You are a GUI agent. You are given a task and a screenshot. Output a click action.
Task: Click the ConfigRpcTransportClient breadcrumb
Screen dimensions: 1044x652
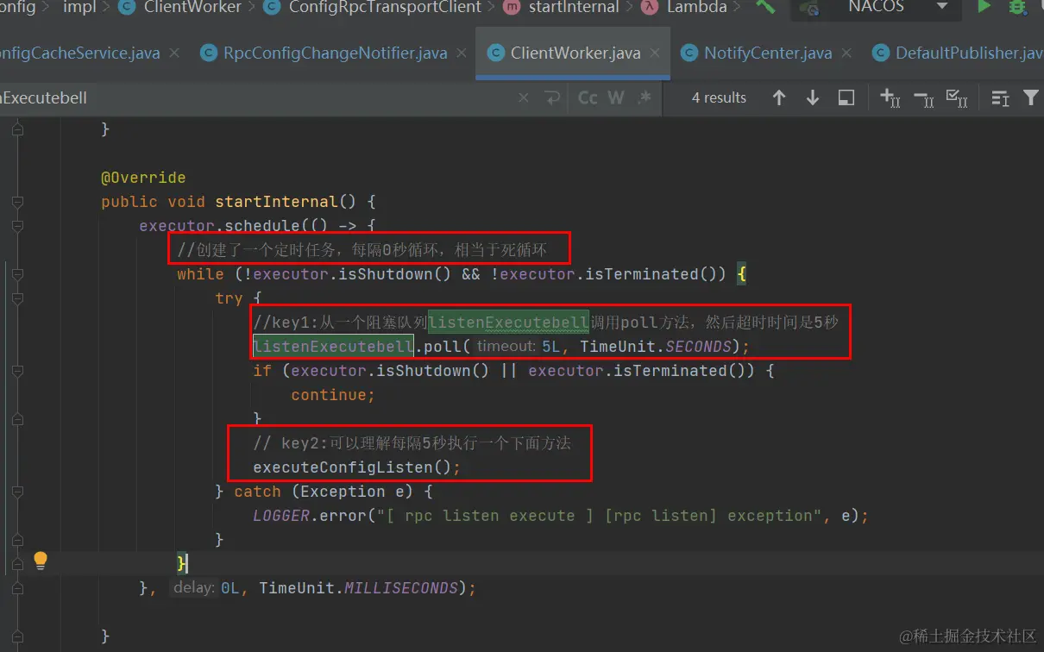pyautogui.click(x=385, y=7)
